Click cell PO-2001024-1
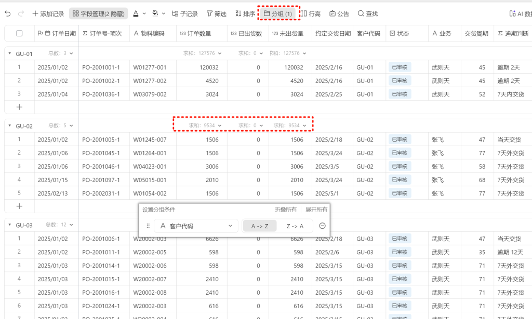This screenshot has width=532, height=319. coord(104,306)
